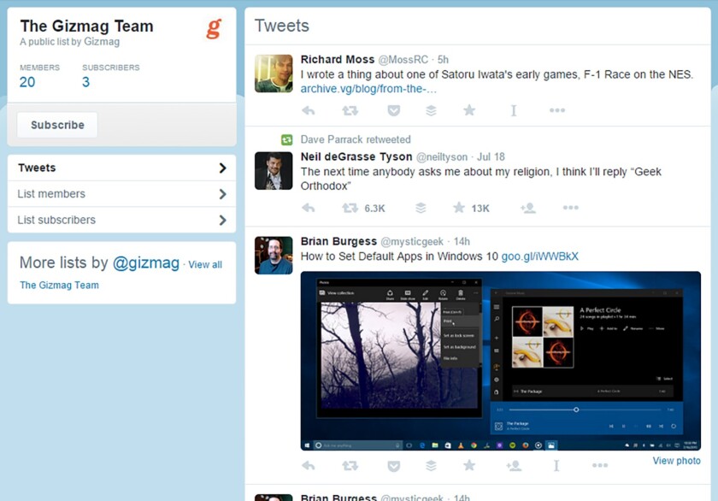The width and height of the screenshot is (718, 501).
Task: Click the orange Gizmag logo
Action: 214,29
